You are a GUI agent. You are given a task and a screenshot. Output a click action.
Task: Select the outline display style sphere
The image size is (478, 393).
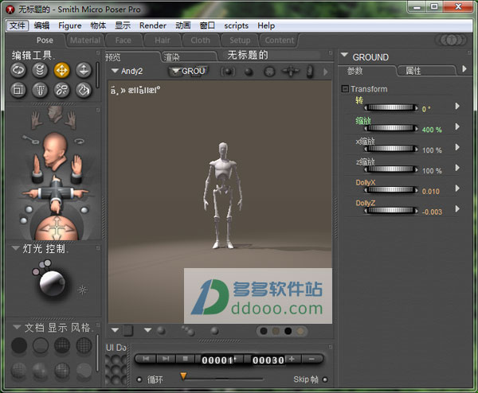tap(41, 345)
